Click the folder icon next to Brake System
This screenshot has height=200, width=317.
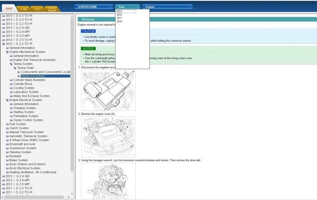point(7,160)
